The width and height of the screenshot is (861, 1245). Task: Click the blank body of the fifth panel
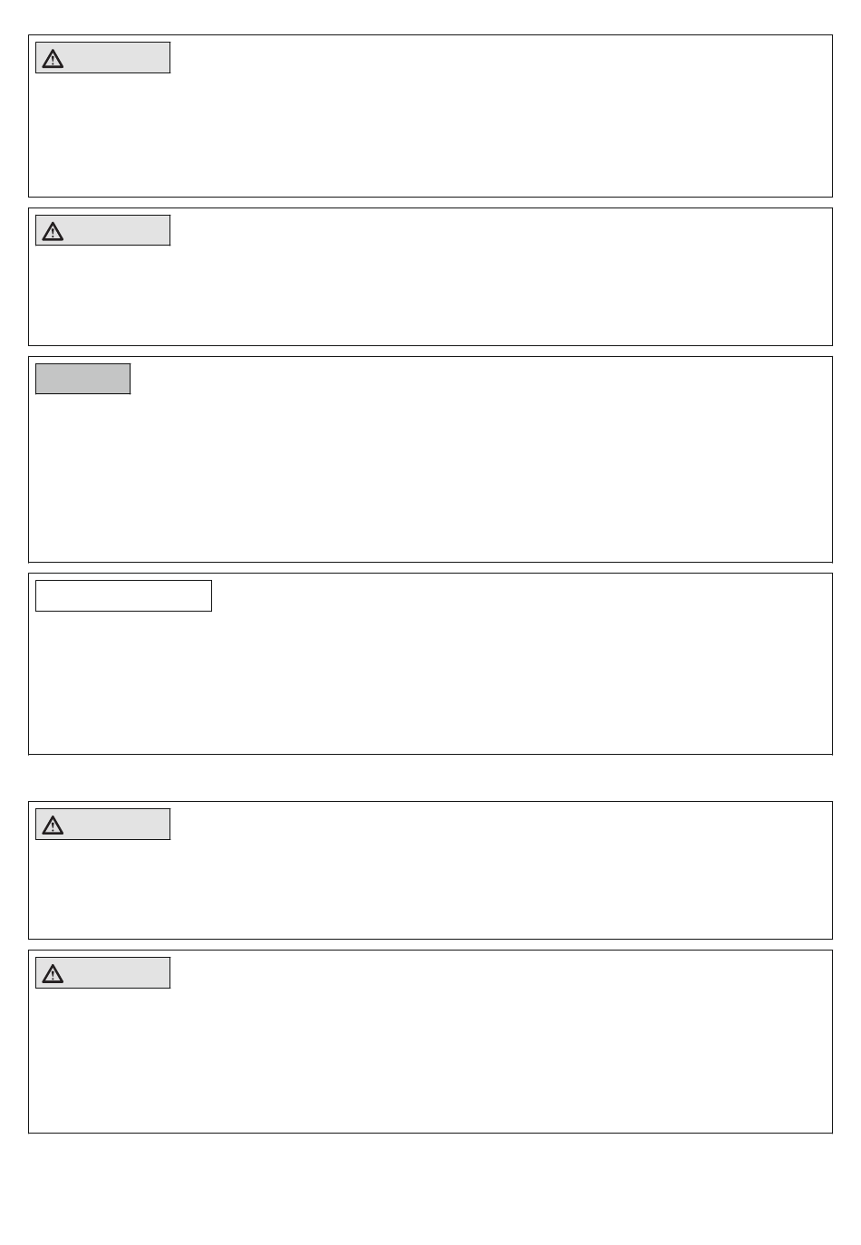(x=430, y=888)
